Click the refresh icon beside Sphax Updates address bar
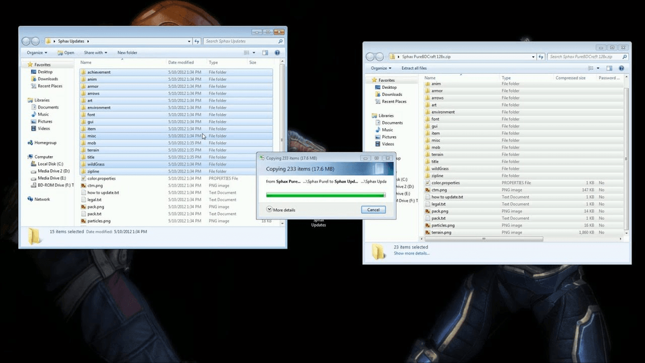Image resolution: width=645 pixels, height=363 pixels. (x=197, y=41)
